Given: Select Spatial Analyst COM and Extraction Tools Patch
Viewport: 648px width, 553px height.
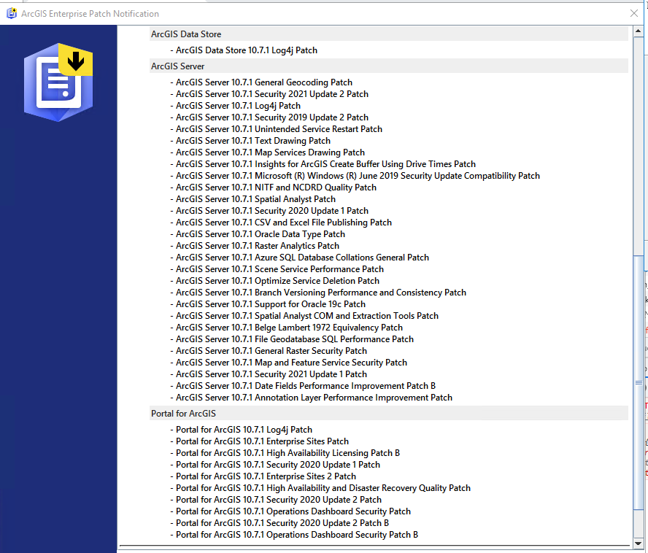Looking at the screenshot, I should 304,316.
